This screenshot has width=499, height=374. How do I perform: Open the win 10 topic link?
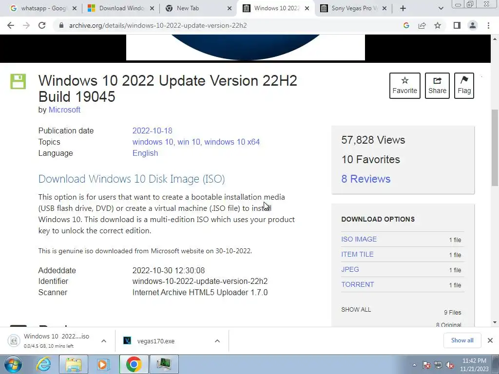189,142
